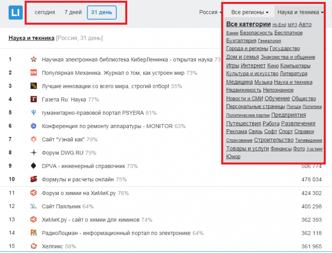Choose Непознанное category
Viewport: 332px width, 253px height.
click(278, 90)
